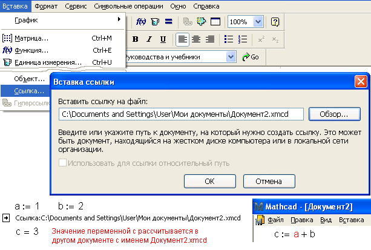Open the Справка menu
The width and height of the screenshot is (371, 250).
206,6
